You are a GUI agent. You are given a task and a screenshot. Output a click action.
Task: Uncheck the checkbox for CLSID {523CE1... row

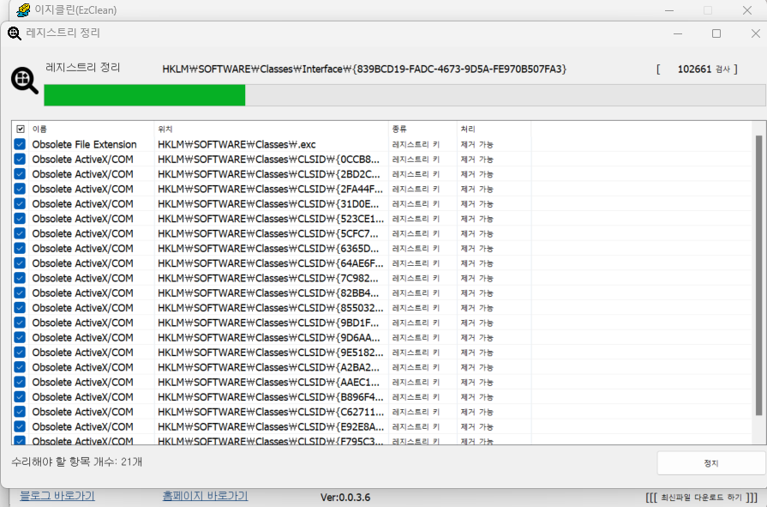[x=20, y=219]
